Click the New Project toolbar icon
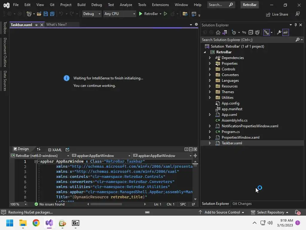306x230 pixels. point(29,14)
